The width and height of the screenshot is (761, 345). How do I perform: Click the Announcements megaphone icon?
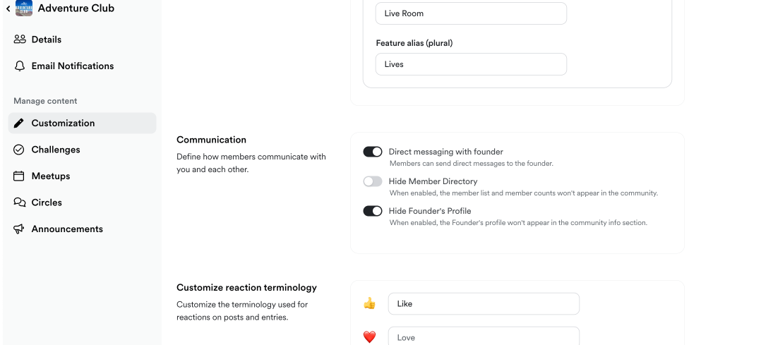(20, 229)
